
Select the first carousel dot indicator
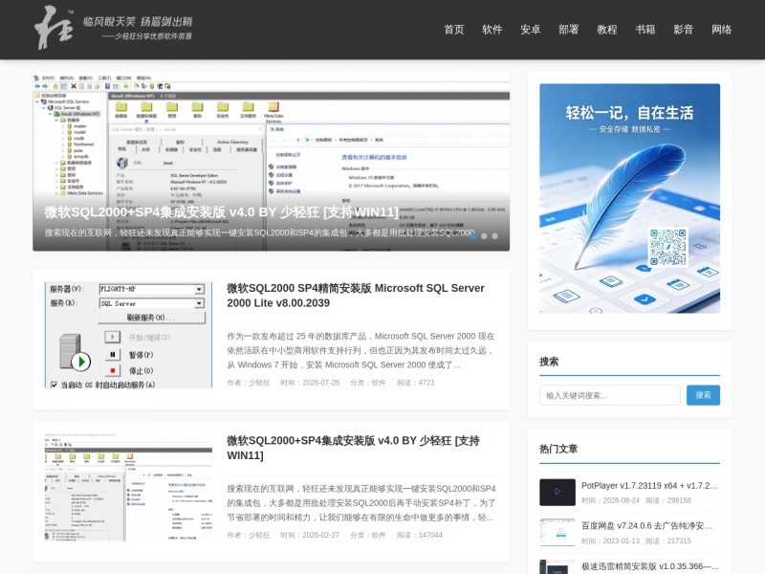[x=473, y=235]
